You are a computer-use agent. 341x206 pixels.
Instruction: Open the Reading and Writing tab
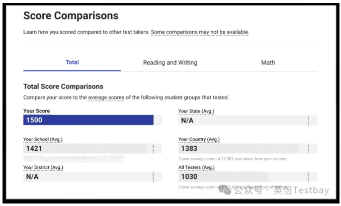(170, 63)
